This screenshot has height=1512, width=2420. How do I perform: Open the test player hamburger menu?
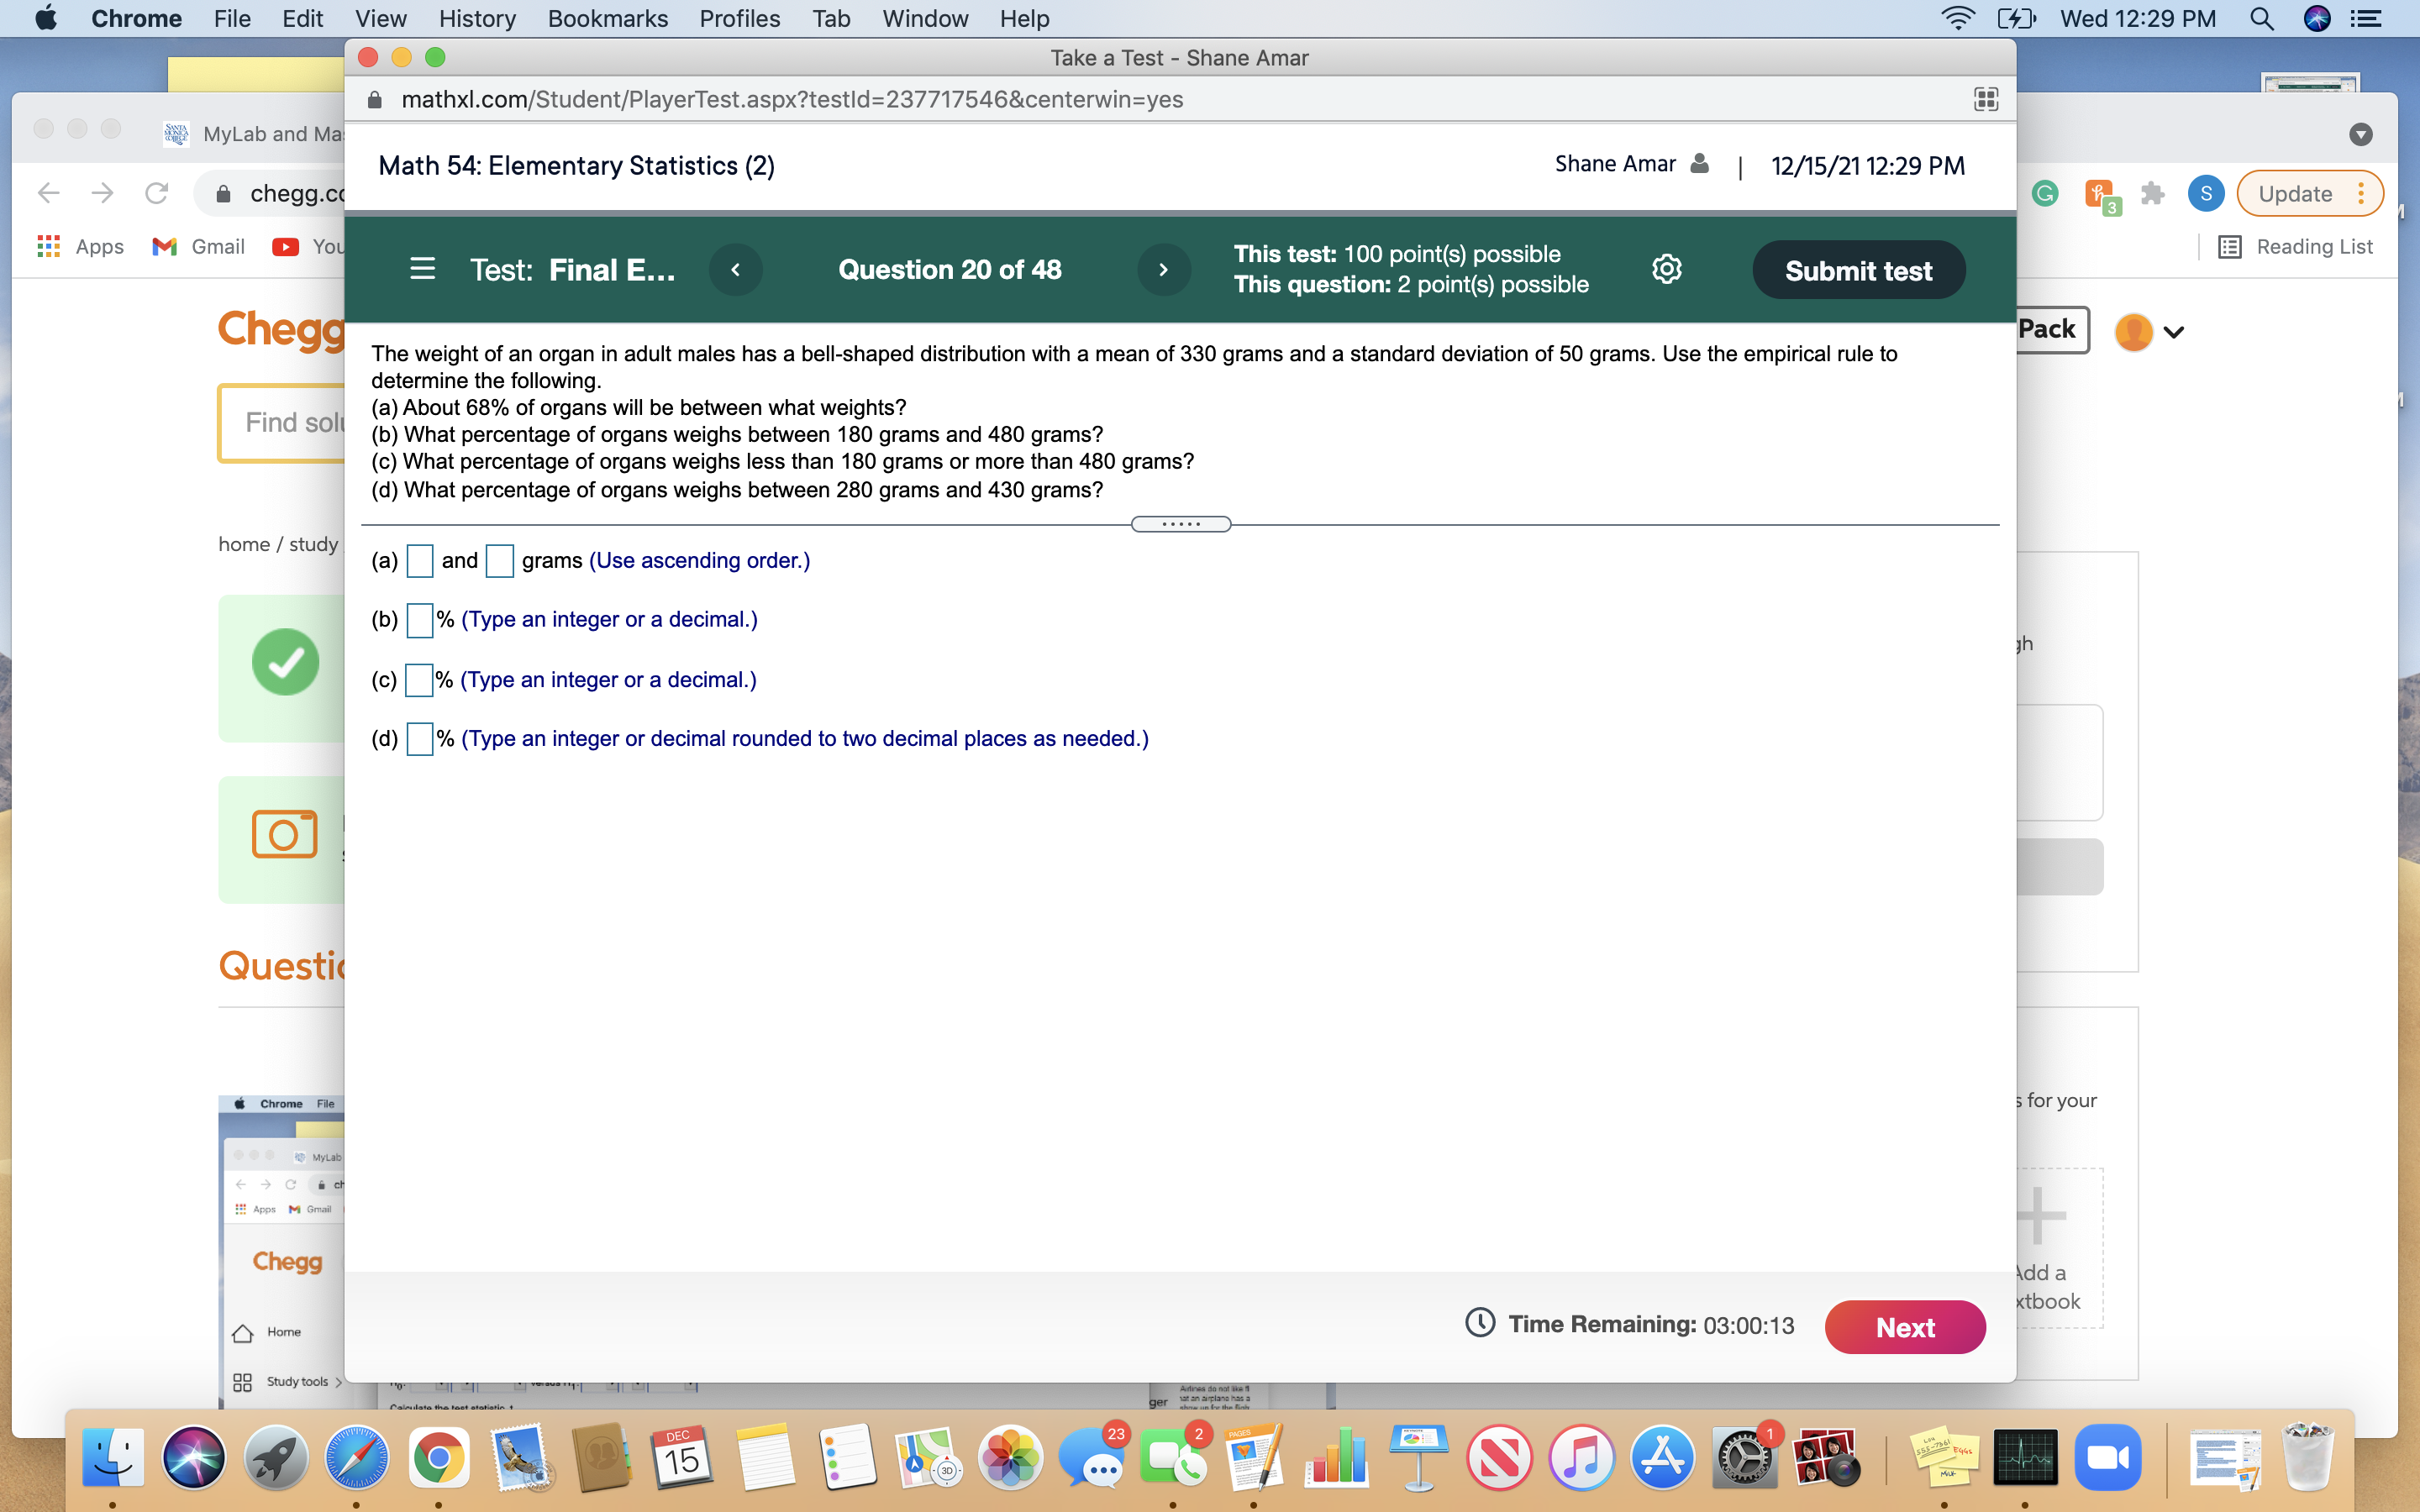tap(423, 269)
